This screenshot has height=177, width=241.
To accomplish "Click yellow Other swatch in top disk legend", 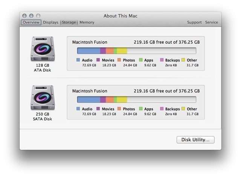I will point(183,60).
